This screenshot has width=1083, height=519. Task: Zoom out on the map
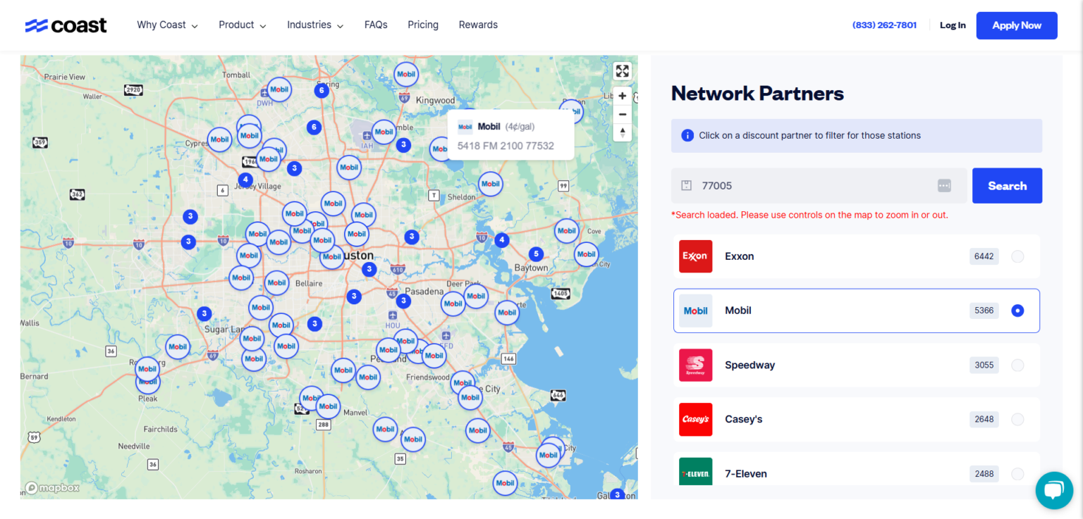pos(622,114)
